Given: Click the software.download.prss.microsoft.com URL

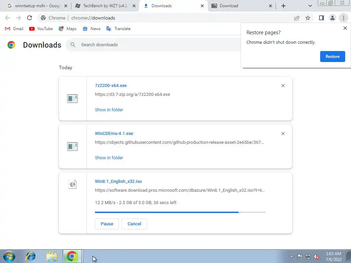Looking at the screenshot, I should [180, 190].
